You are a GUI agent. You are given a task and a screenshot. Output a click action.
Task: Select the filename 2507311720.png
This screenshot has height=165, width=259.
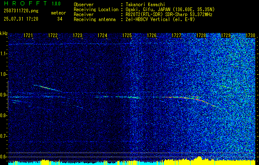[x=21, y=11]
